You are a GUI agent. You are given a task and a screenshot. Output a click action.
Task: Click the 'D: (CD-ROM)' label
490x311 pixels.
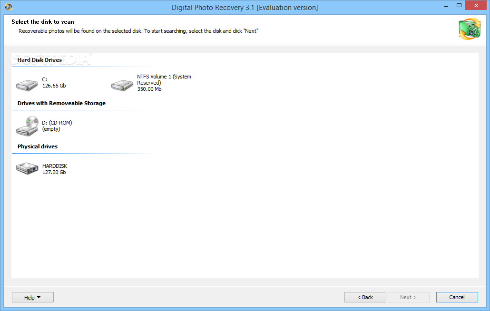pos(57,123)
